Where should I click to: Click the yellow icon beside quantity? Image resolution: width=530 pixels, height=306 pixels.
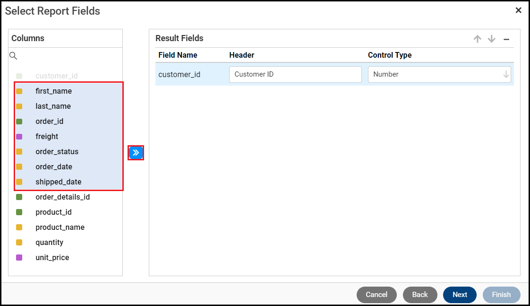[19, 243]
